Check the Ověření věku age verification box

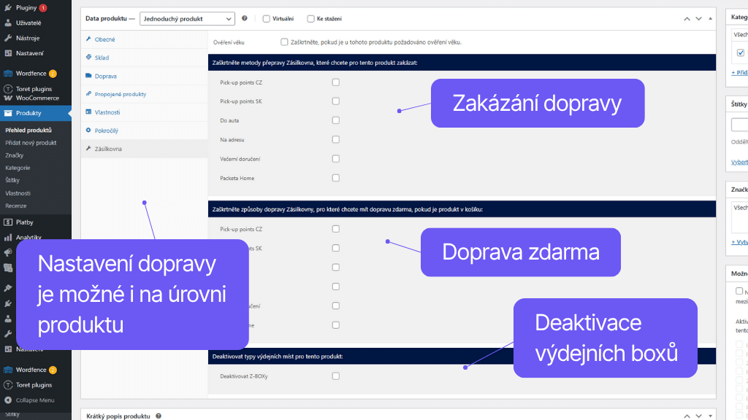tap(284, 42)
